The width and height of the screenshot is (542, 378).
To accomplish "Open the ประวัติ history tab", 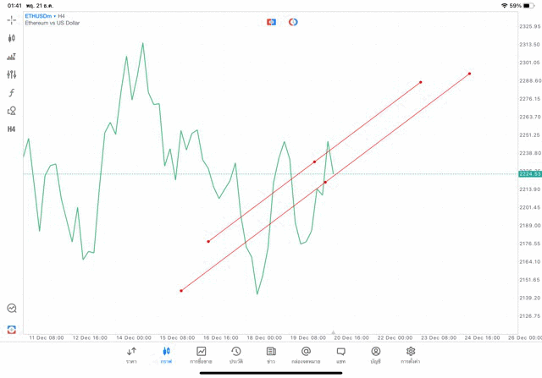I will (x=236, y=355).
